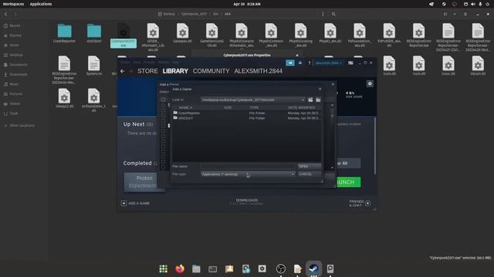Select symsrv.ini file in Files window
This screenshot has height=277, width=494.
click(x=94, y=65)
